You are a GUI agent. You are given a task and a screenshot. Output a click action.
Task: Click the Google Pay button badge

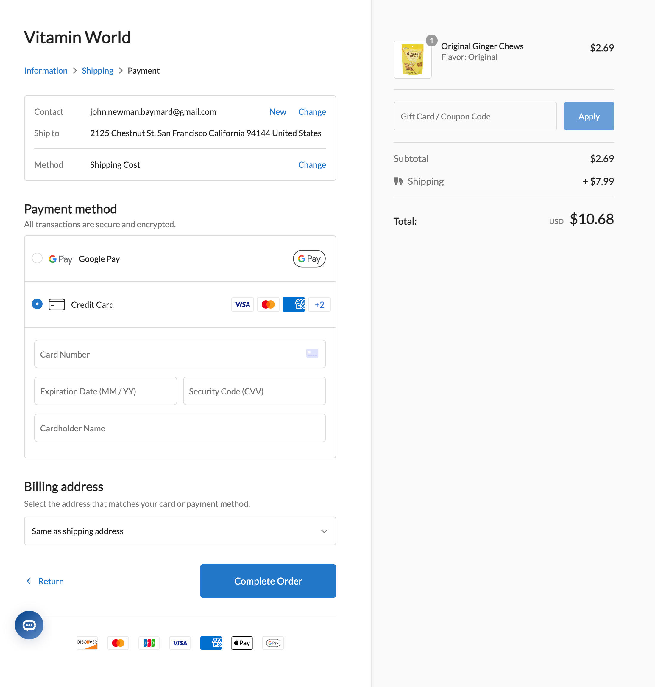pyautogui.click(x=309, y=259)
